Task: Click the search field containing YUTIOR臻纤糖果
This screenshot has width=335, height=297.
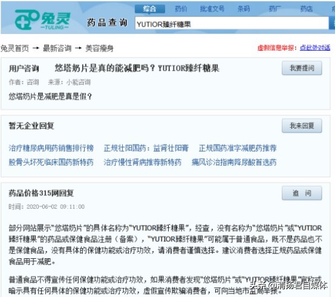Action: point(232,23)
